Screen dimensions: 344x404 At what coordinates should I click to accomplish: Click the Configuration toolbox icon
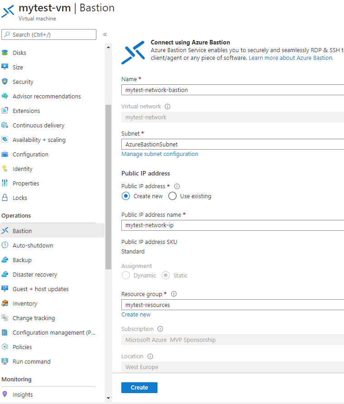5,154
